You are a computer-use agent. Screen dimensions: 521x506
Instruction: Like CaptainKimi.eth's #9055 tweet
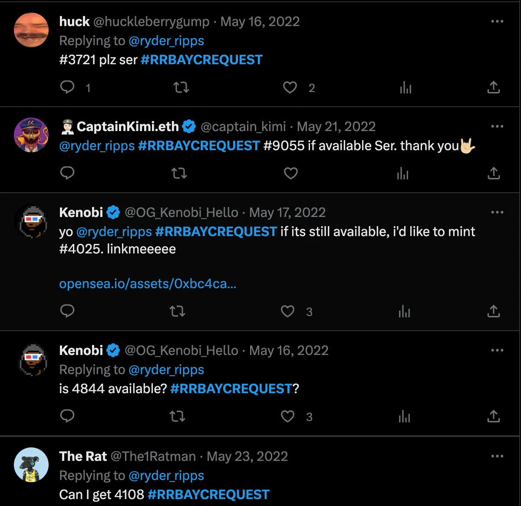point(290,174)
